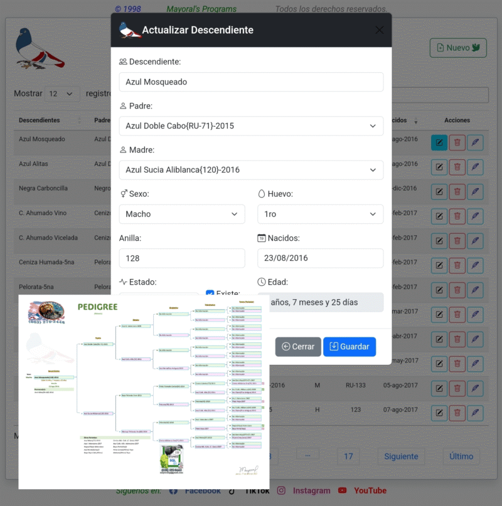Viewport: 502px width, 506px height.
Task: Click the edit icon for Azul Mosqueado row
Action: click(x=439, y=142)
